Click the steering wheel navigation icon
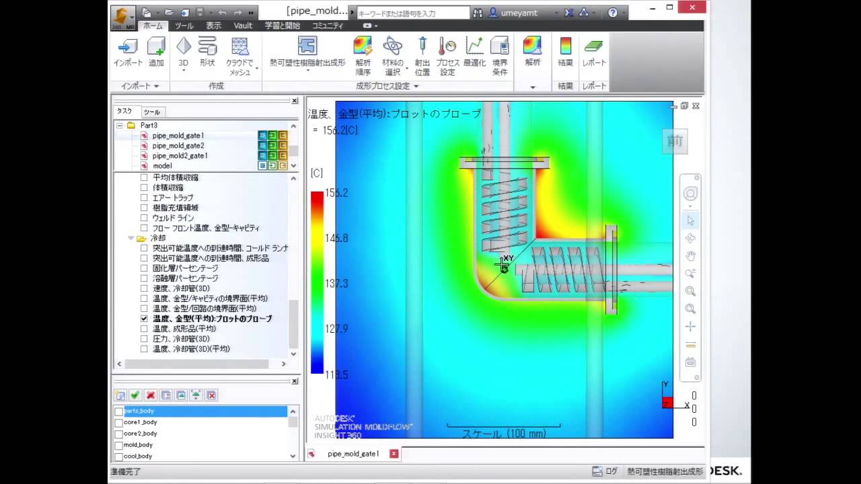The width and height of the screenshot is (861, 484). pos(690,194)
